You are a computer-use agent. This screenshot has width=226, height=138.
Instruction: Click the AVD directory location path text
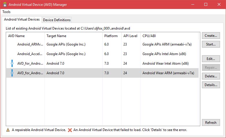(x=105, y=28)
